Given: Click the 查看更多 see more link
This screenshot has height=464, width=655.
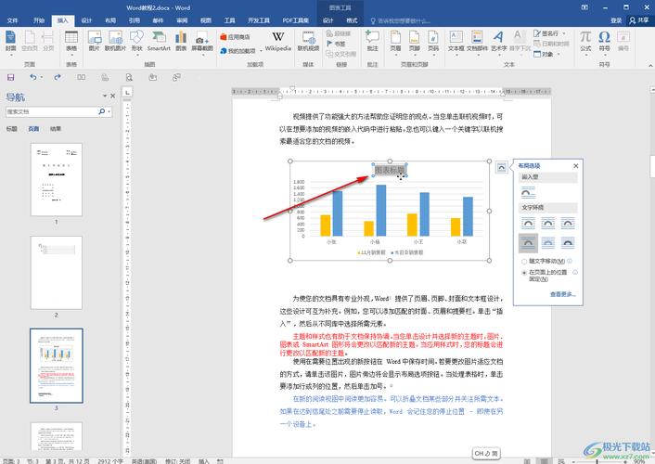Looking at the screenshot, I should pos(562,294).
